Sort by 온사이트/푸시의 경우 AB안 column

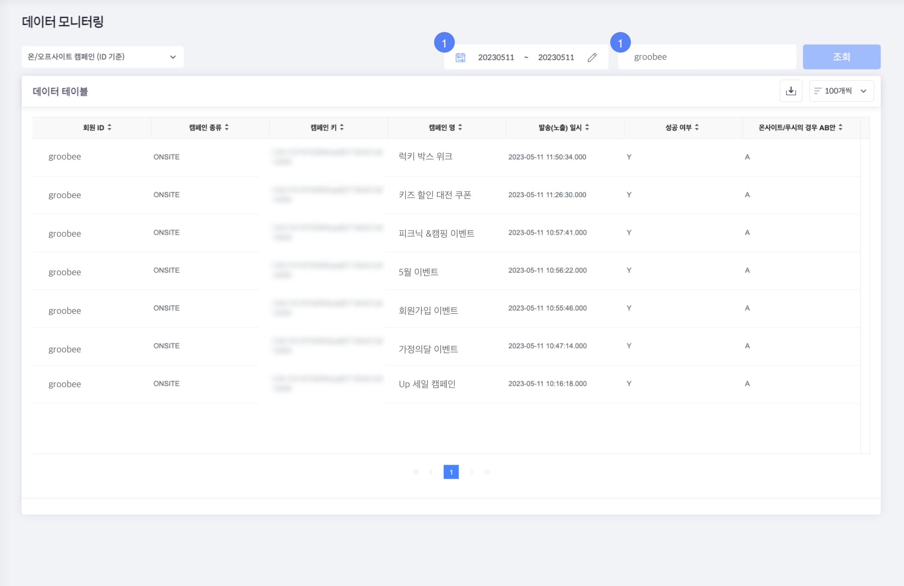coord(840,127)
